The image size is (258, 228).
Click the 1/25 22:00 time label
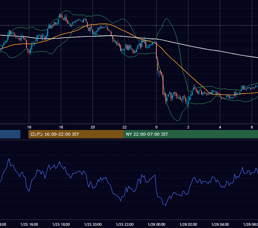[x=125, y=224]
